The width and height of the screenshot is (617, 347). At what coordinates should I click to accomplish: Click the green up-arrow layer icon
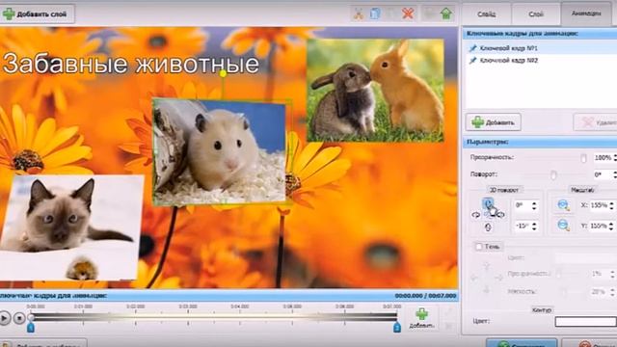(446, 13)
